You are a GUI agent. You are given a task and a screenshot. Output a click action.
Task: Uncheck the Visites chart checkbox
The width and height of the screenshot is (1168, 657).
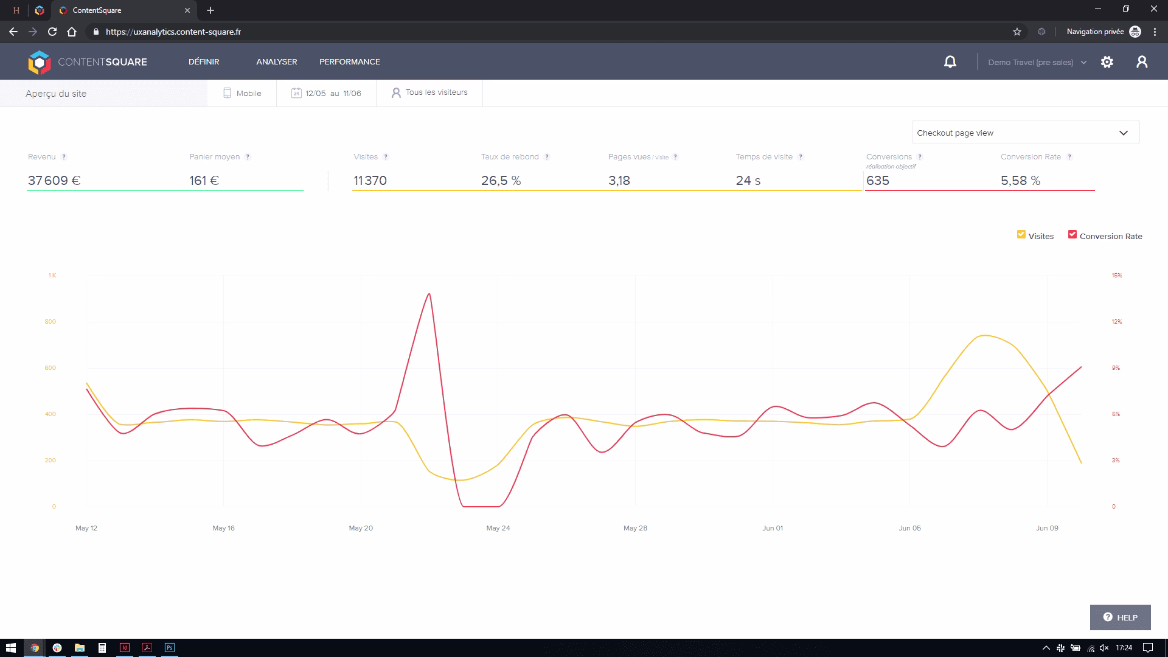(1021, 235)
